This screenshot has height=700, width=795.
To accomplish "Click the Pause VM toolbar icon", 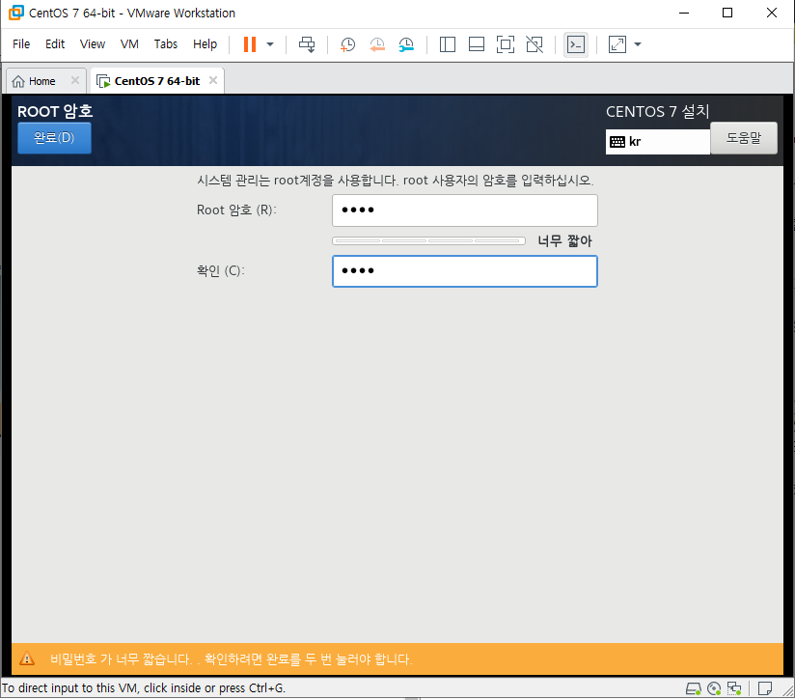I will click(250, 44).
